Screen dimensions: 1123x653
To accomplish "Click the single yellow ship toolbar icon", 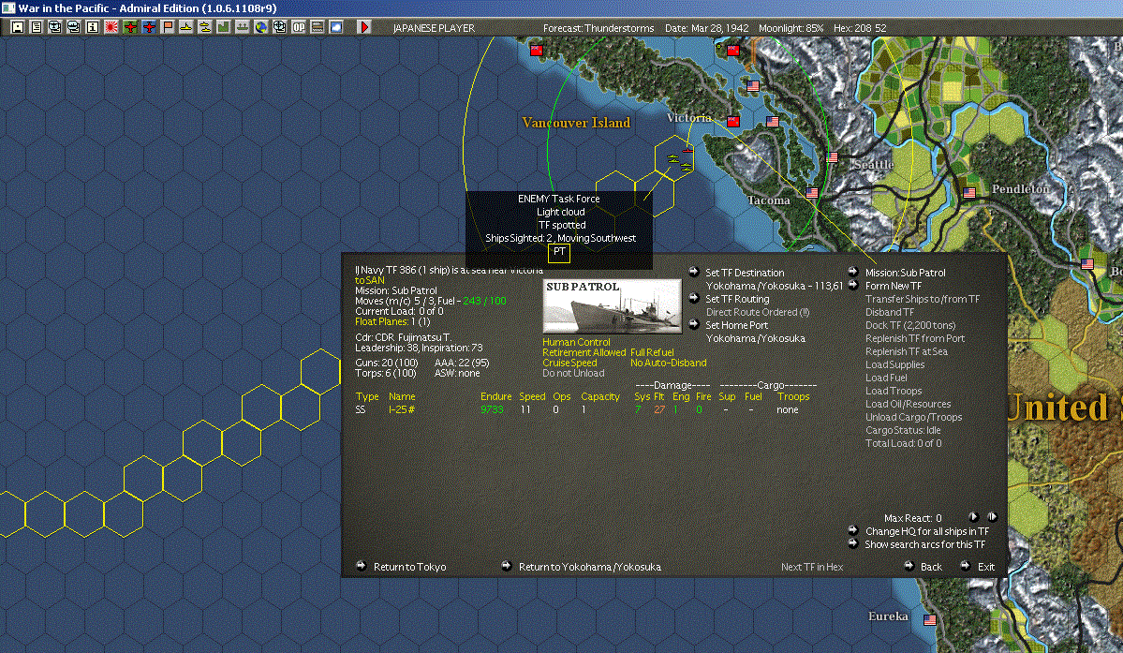I will coord(186,27).
